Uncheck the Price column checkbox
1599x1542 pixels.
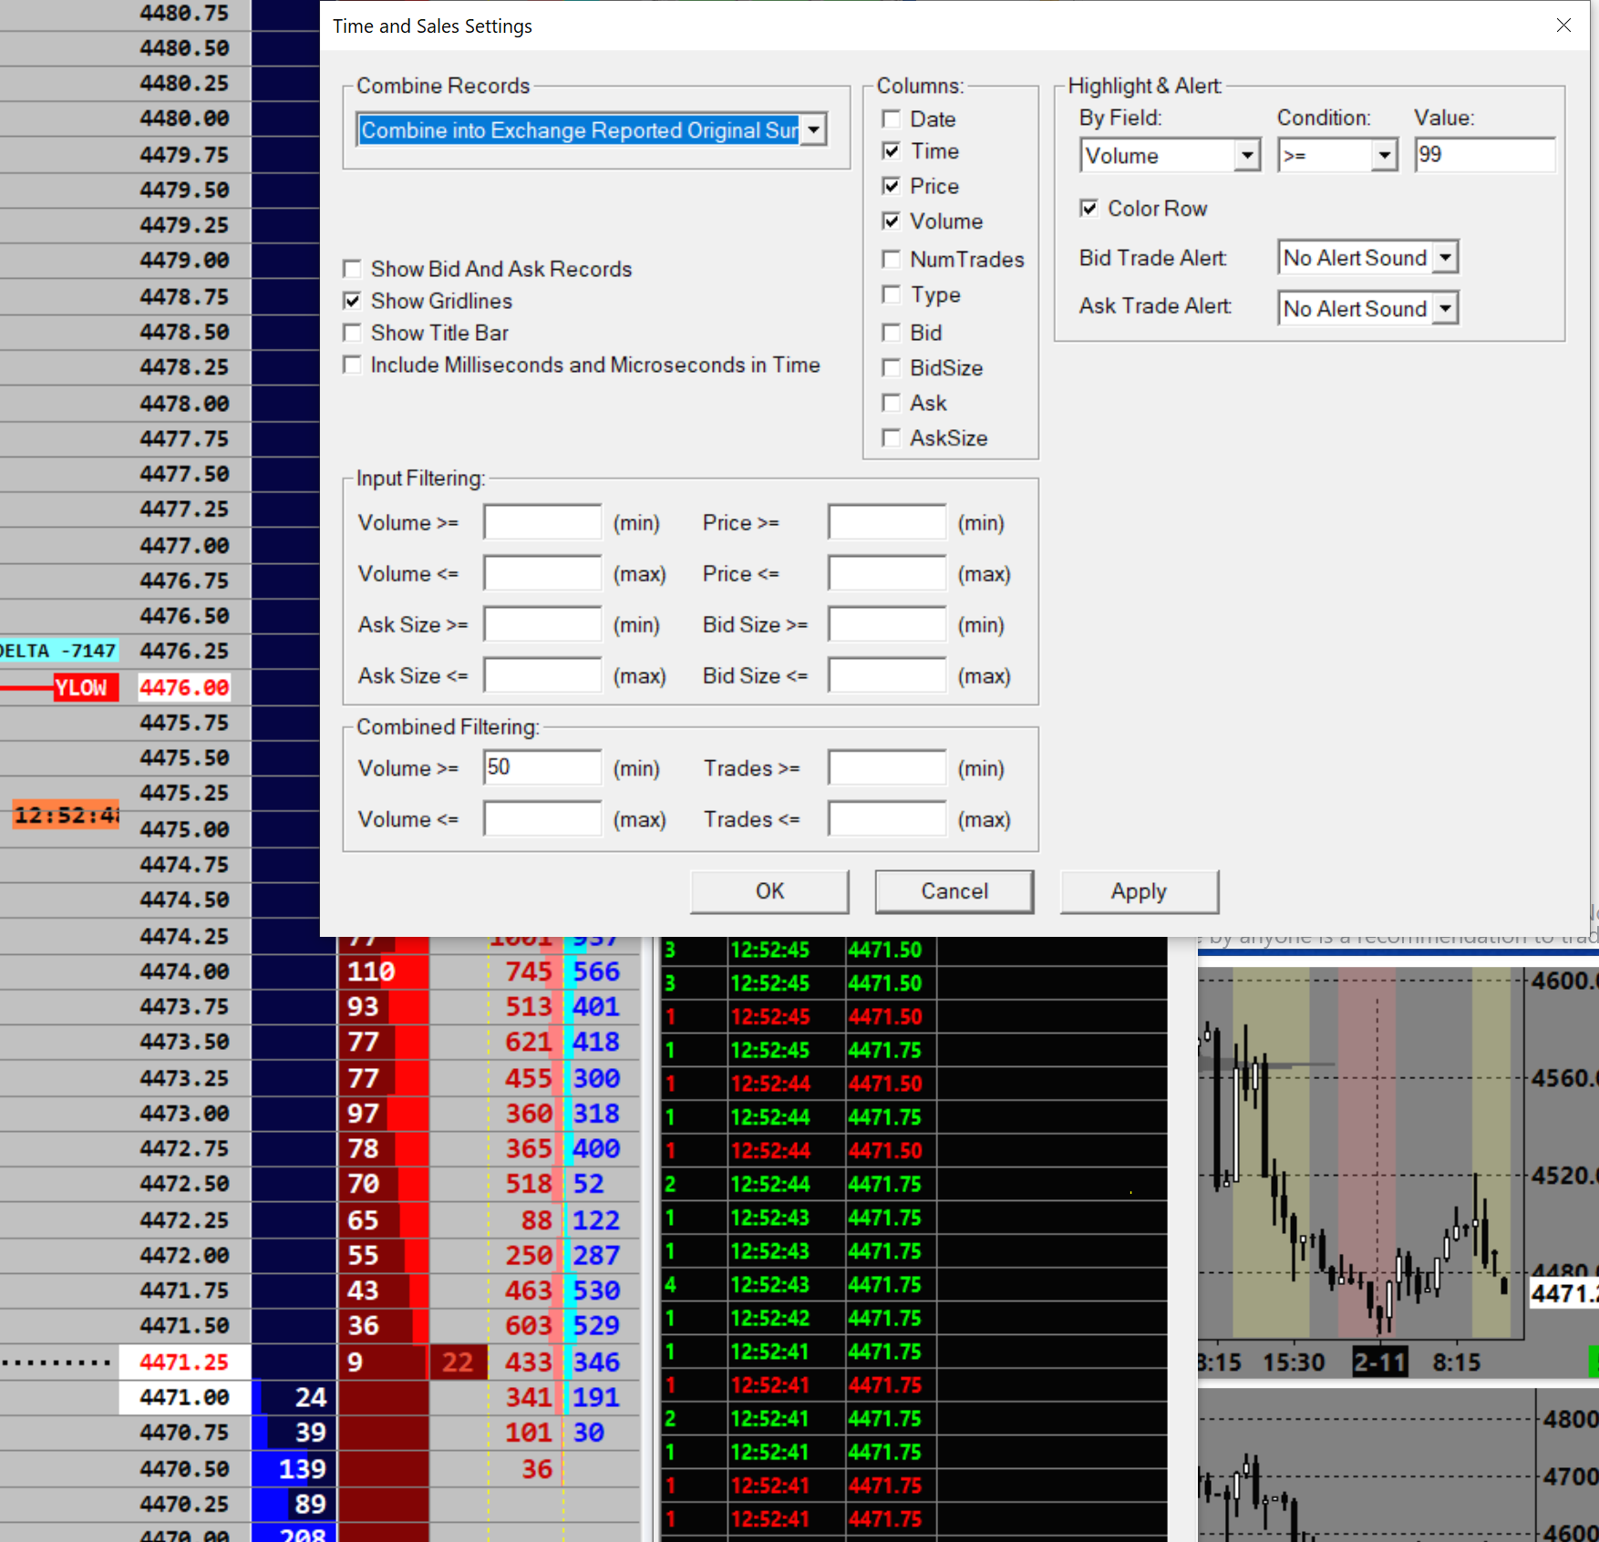tap(892, 186)
